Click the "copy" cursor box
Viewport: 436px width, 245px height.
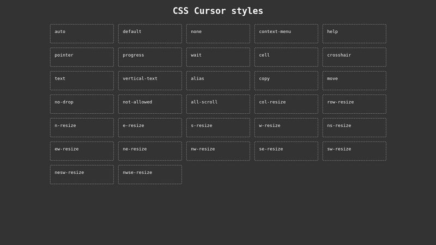(286, 81)
